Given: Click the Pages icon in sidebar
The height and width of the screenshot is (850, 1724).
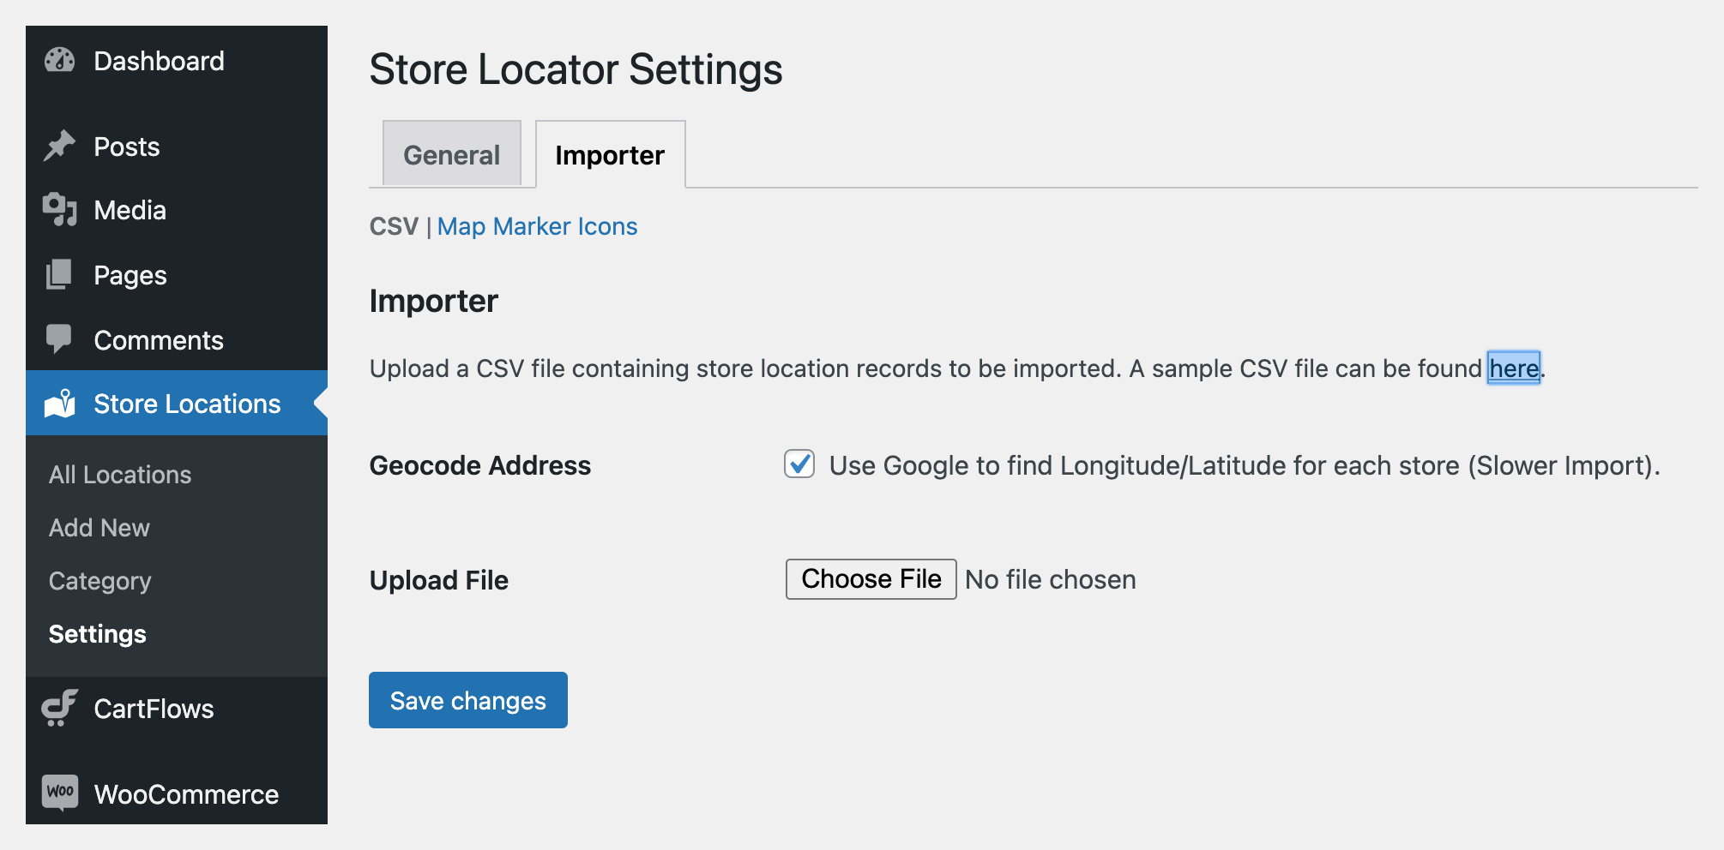Looking at the screenshot, I should (60, 275).
